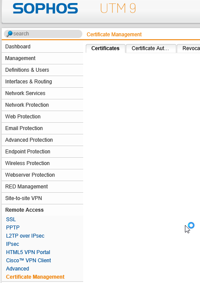Focus the search input field
The height and width of the screenshot is (283, 200).
point(43,34)
